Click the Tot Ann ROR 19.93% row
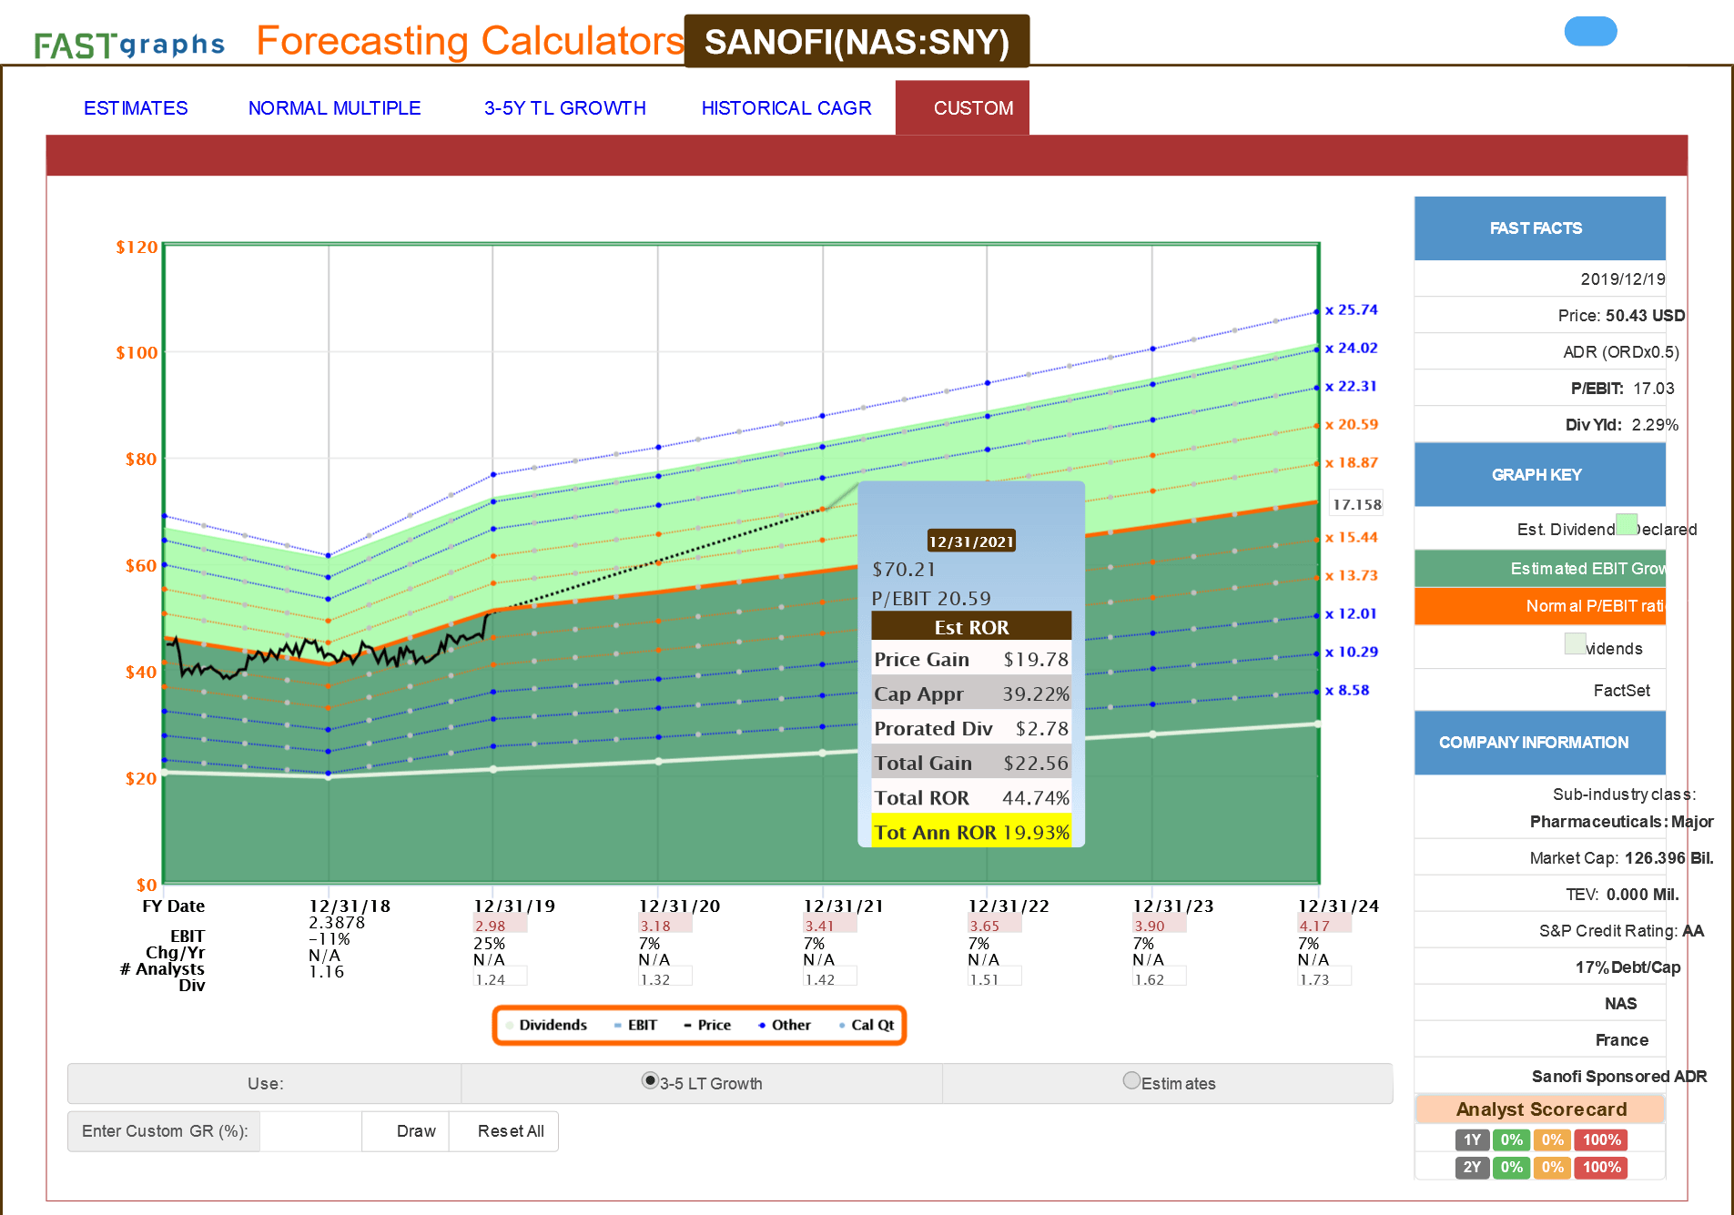 pos(971,832)
